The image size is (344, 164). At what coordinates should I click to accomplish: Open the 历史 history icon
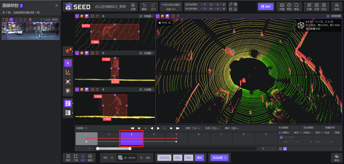point(324,7)
